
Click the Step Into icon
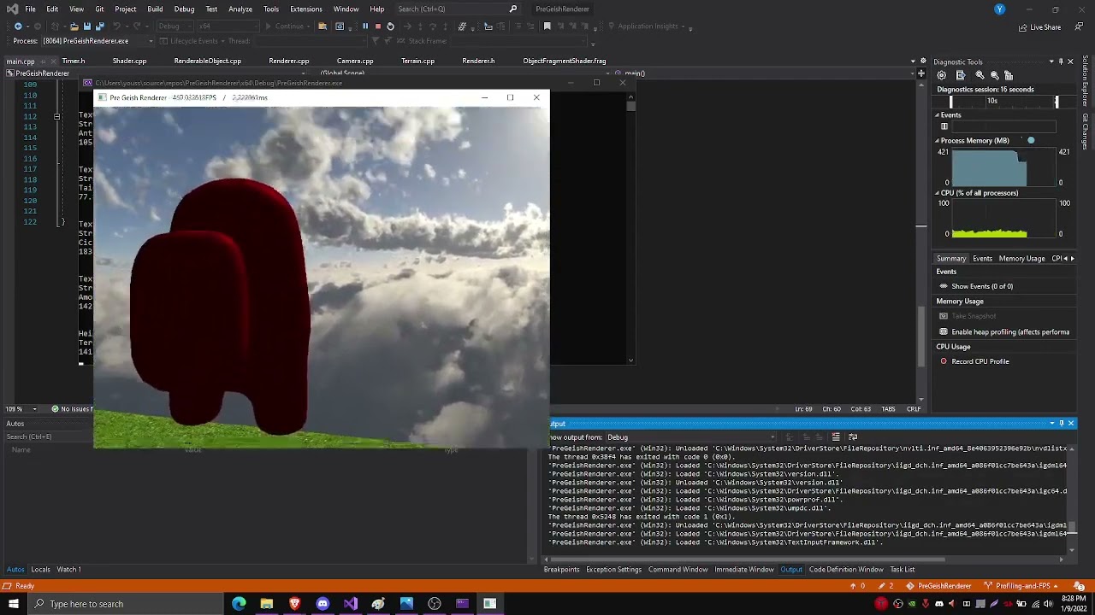click(419, 26)
